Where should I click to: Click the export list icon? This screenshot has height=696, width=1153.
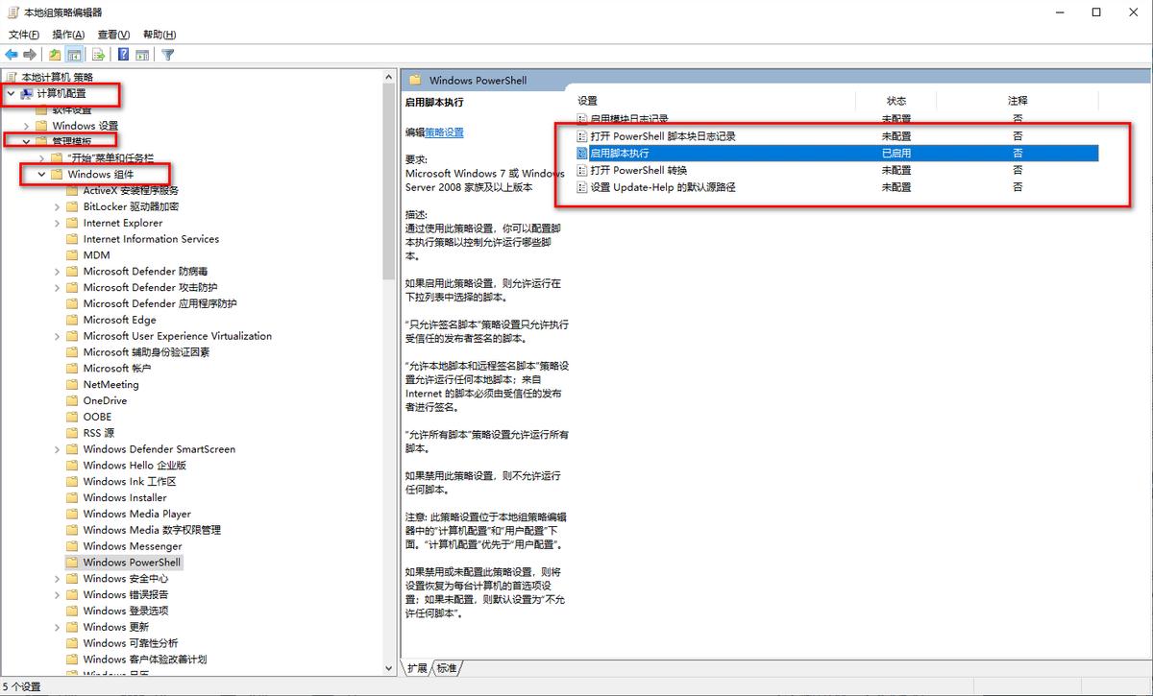click(98, 55)
